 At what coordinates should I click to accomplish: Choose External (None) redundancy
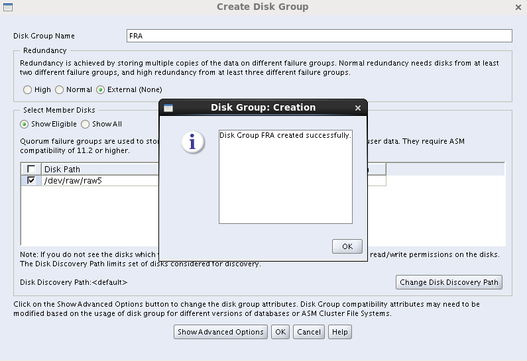pyautogui.click(x=100, y=89)
